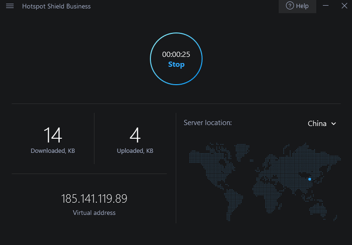352x245 pixels.
Task: Open the Help button
Action: 297,6
